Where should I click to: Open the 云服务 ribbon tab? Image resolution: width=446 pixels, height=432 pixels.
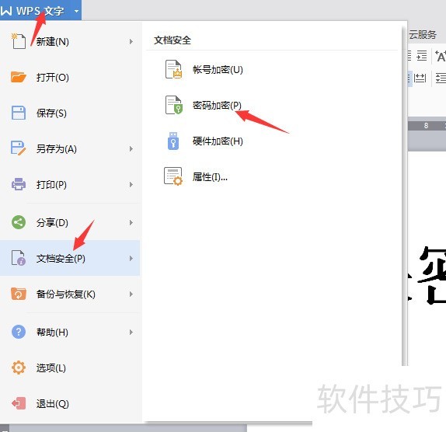(423, 34)
